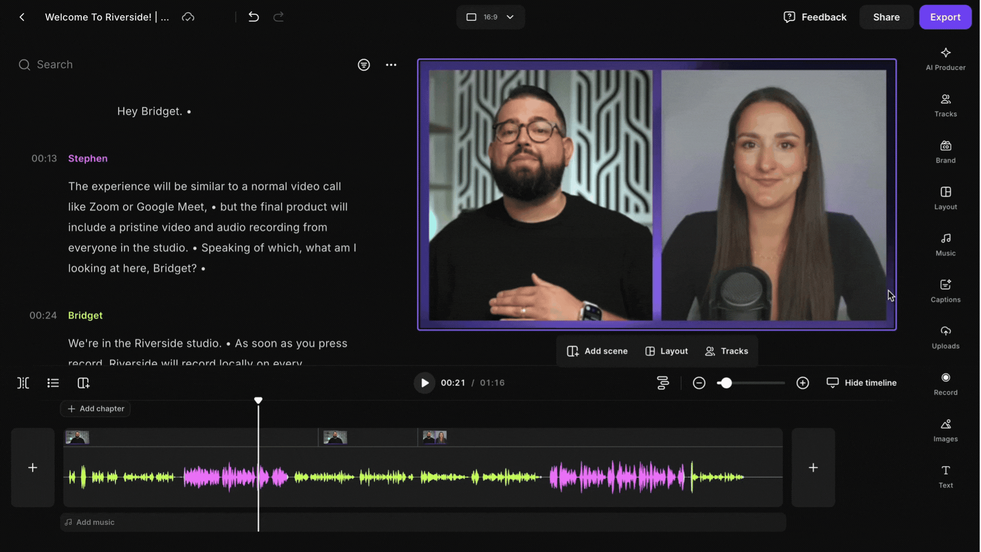This screenshot has width=981, height=552.
Task: Click Layout below the video preview
Action: coord(666,351)
